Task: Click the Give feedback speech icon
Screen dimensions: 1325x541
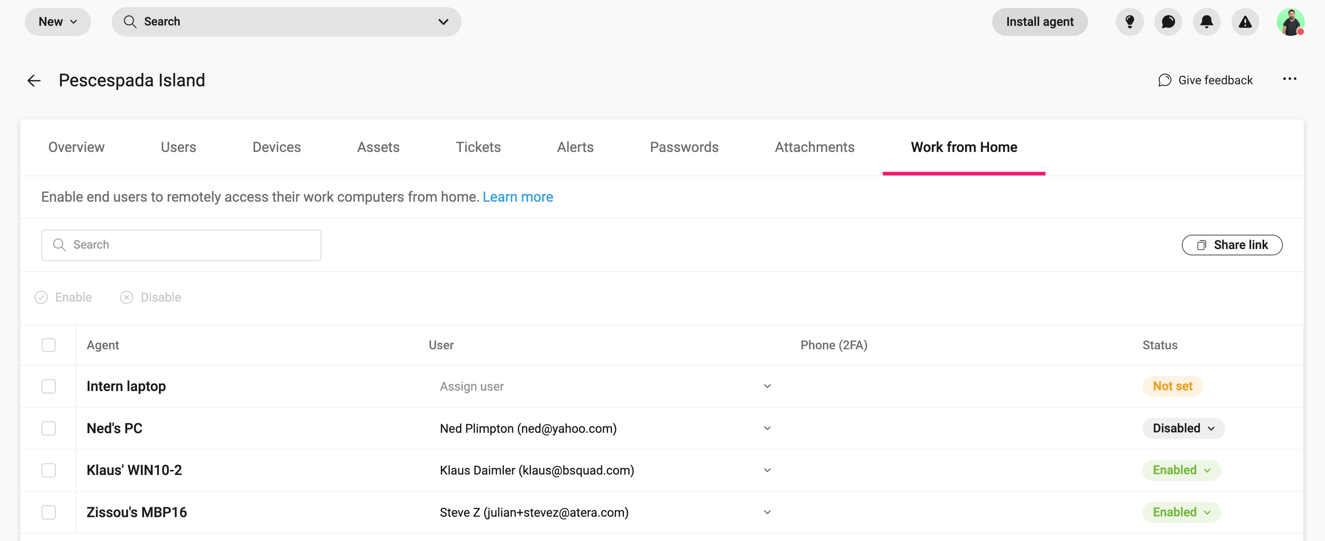Action: coord(1164,80)
